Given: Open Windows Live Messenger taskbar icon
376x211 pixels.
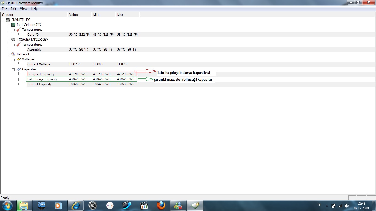Looking at the screenshot, I should click(x=178, y=205).
